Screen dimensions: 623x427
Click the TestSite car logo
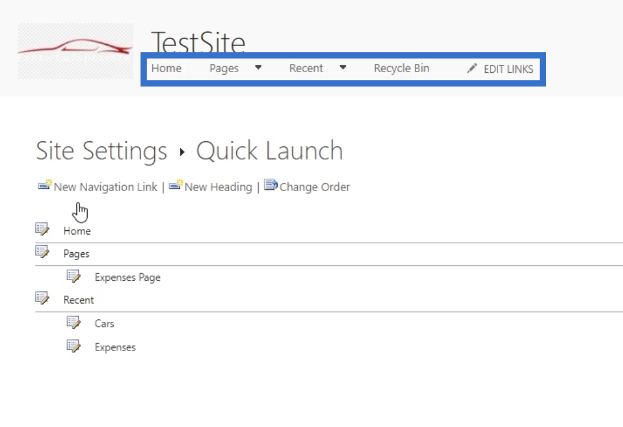[x=75, y=51]
